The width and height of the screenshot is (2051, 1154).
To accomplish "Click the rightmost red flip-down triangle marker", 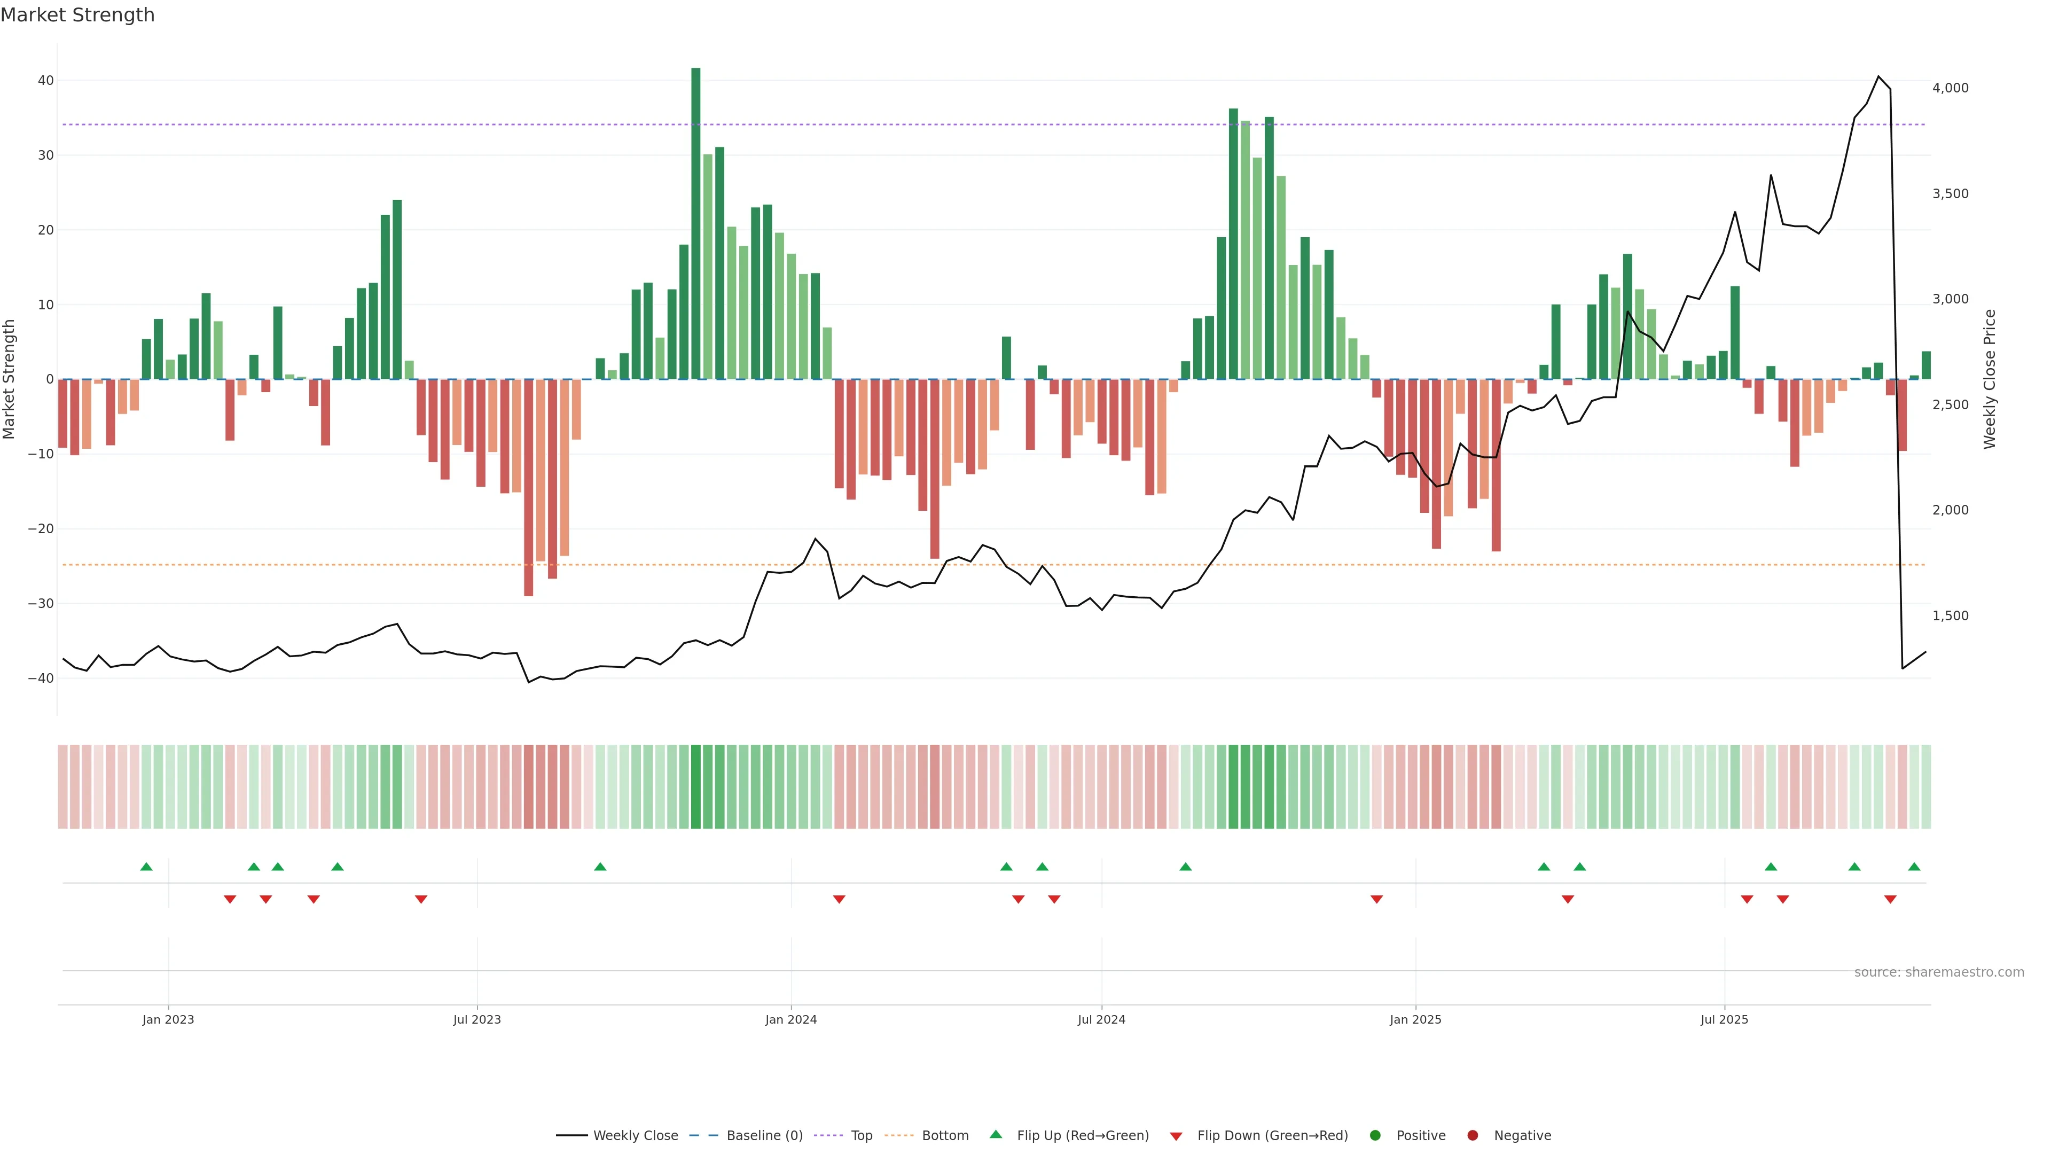I will click(x=1890, y=899).
